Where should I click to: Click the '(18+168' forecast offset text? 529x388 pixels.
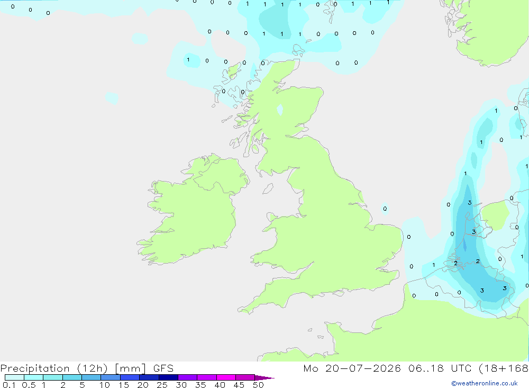pyautogui.click(x=504, y=368)
